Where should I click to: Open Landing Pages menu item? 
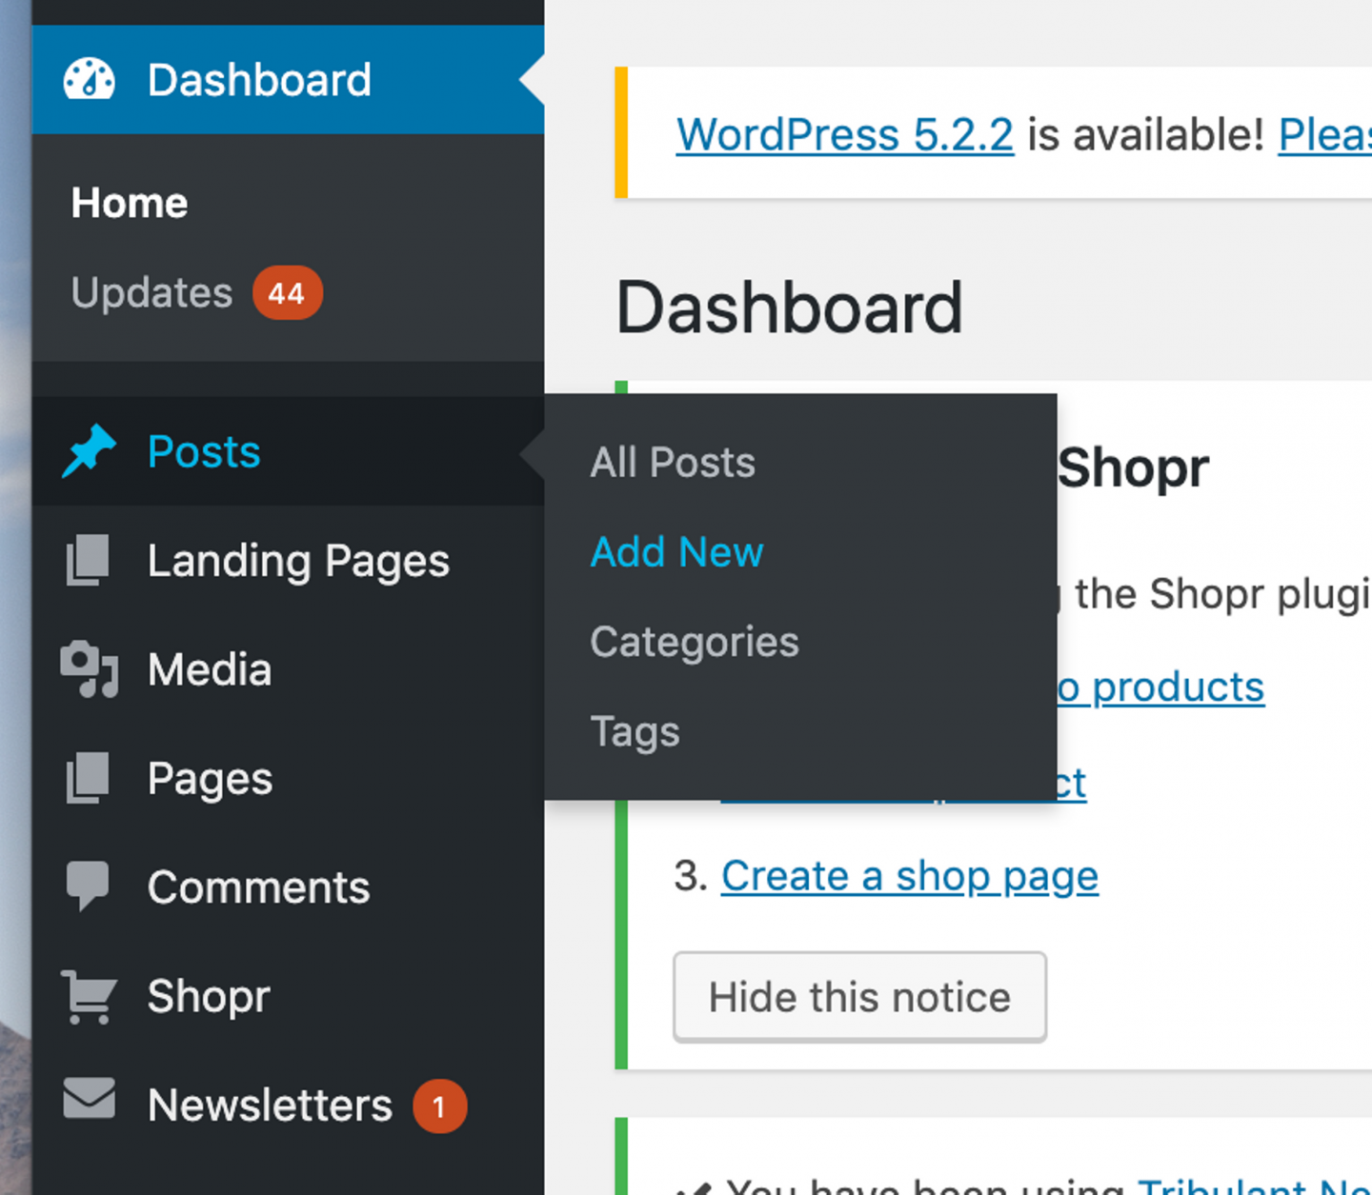pos(288,560)
